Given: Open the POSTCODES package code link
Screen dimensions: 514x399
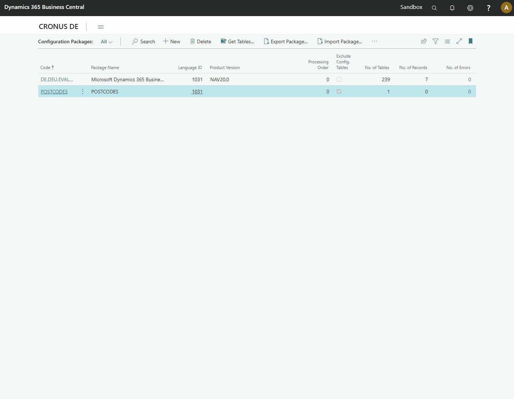Looking at the screenshot, I should coord(54,91).
